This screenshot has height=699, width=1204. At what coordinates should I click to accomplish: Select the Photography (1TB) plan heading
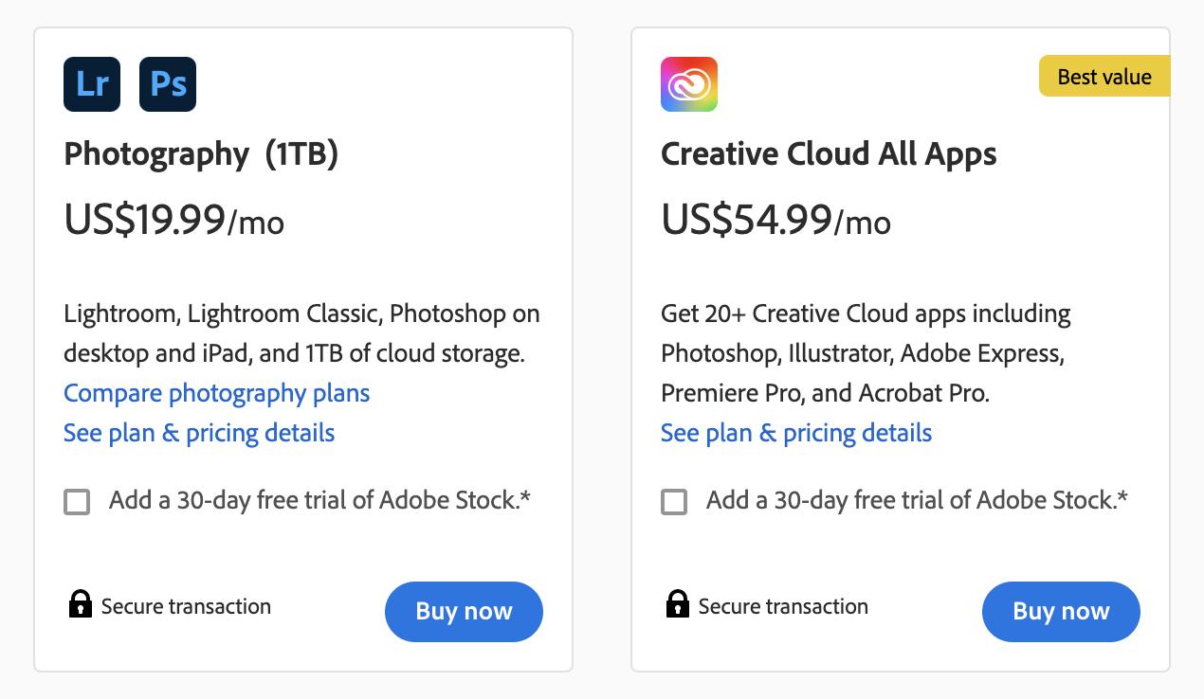[x=201, y=153]
